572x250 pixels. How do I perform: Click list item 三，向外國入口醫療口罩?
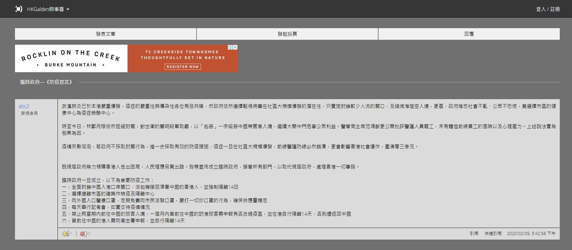click(x=164, y=200)
